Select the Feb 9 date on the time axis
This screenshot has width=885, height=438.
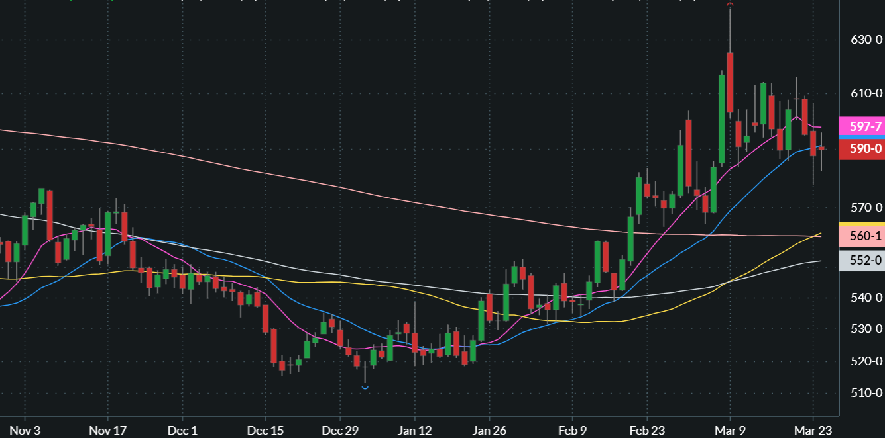tap(573, 429)
